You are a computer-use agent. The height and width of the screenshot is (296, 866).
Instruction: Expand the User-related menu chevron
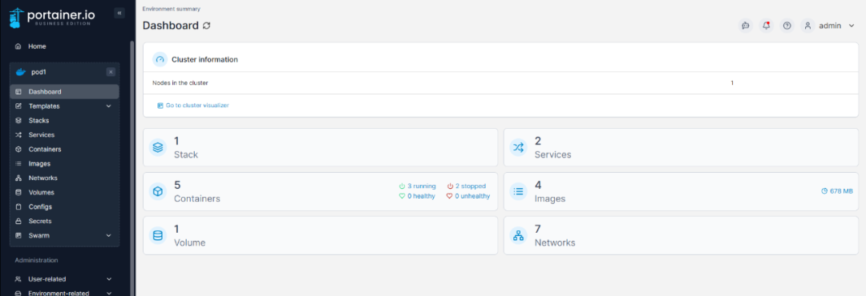109,279
